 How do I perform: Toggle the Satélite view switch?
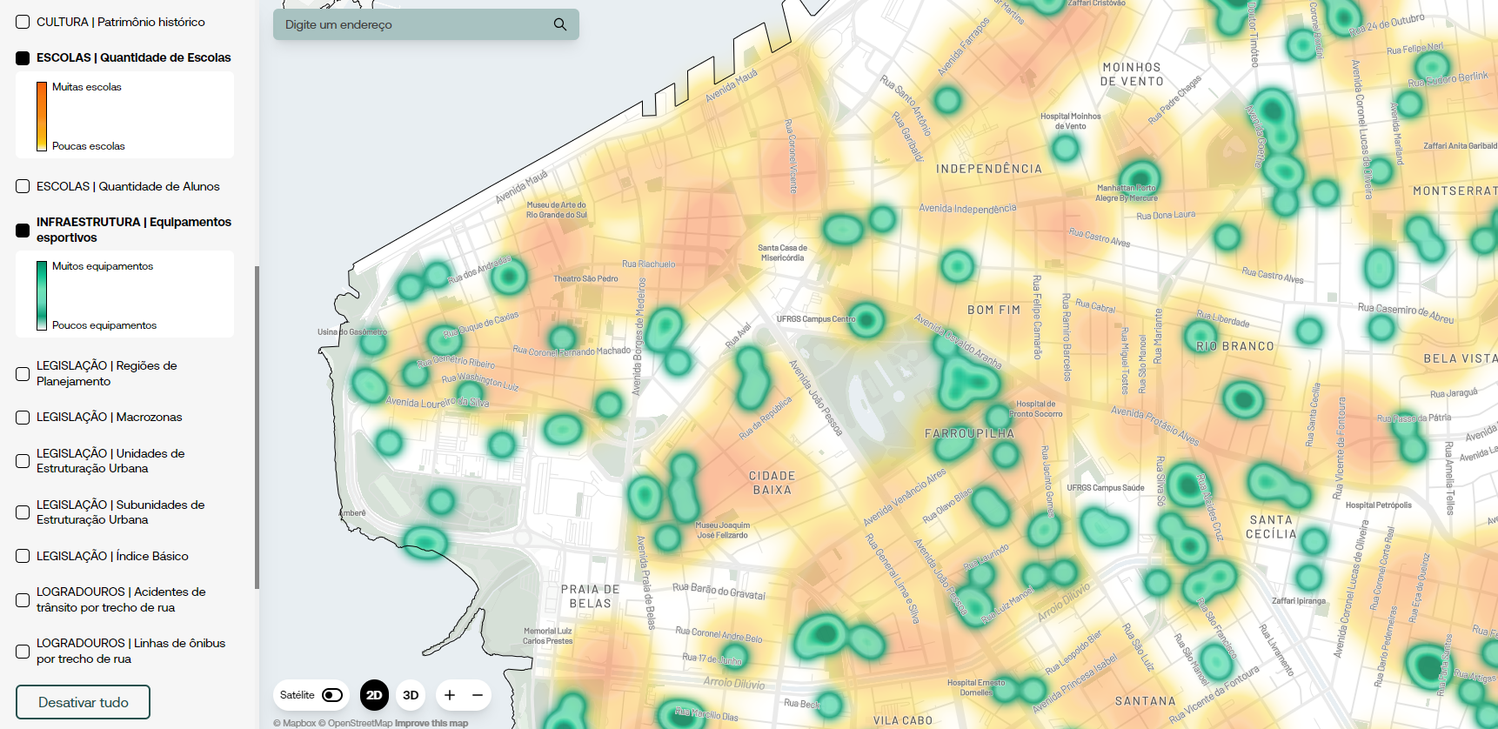click(x=331, y=695)
